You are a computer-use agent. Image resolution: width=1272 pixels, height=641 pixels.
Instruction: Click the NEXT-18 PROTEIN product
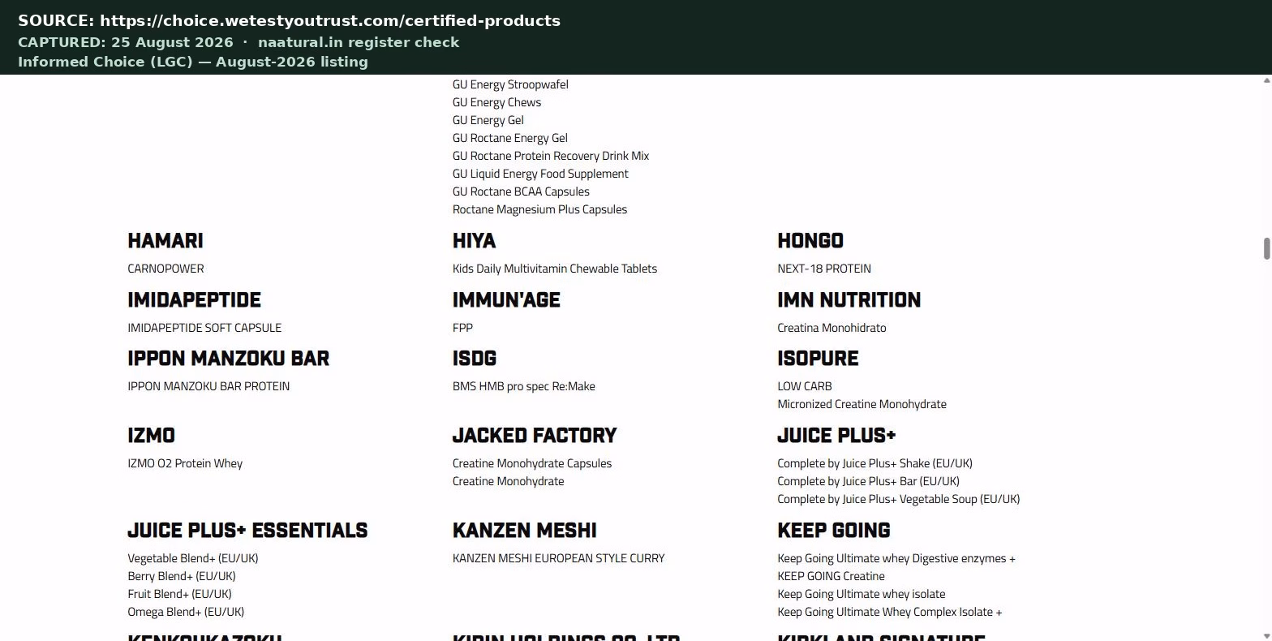[824, 269]
